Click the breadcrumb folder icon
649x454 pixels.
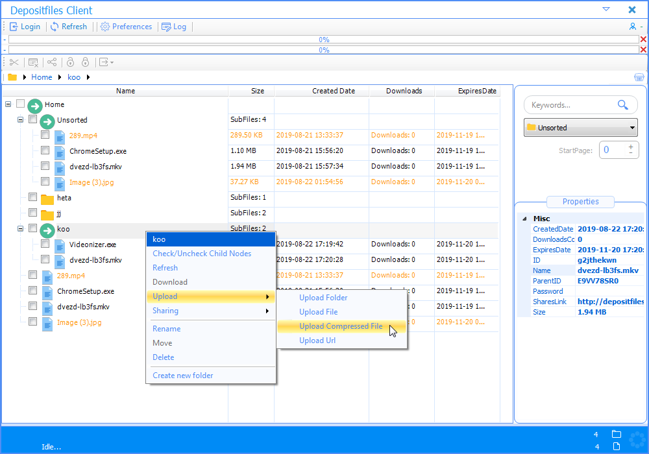point(12,77)
